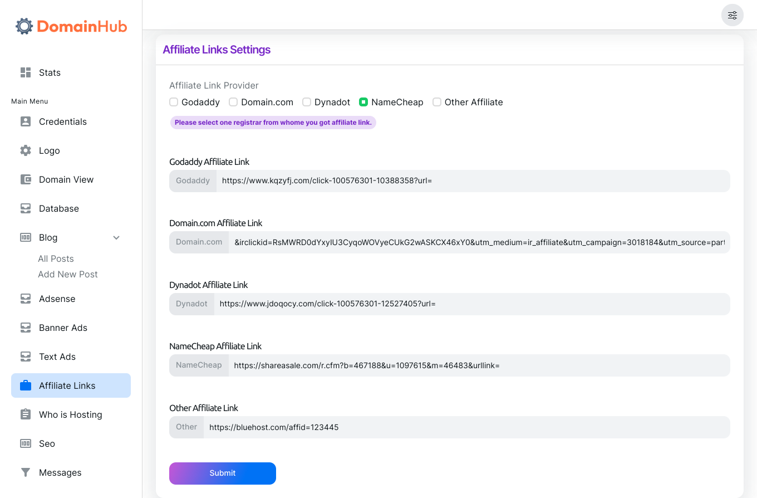The width and height of the screenshot is (757, 498).
Task: Click the Seo sidebar icon
Action: [26, 443]
